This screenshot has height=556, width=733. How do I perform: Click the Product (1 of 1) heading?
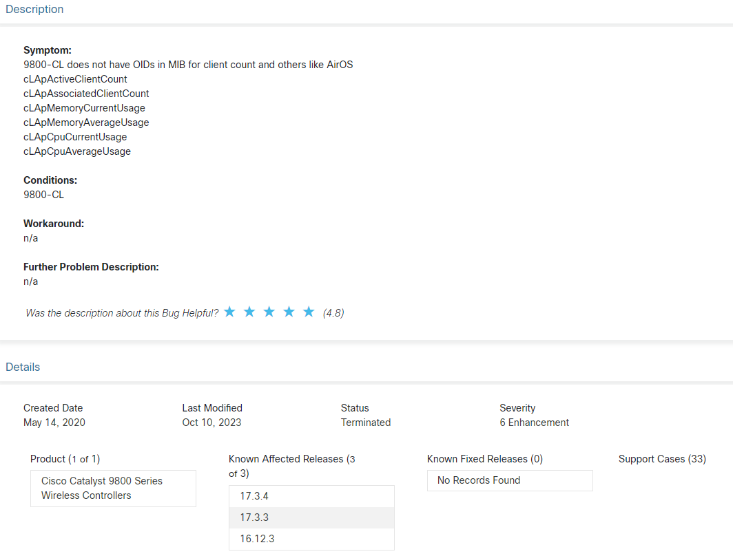coord(65,459)
